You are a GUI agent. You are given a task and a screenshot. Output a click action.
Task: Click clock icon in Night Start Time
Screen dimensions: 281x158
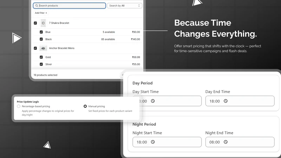pos(153,142)
